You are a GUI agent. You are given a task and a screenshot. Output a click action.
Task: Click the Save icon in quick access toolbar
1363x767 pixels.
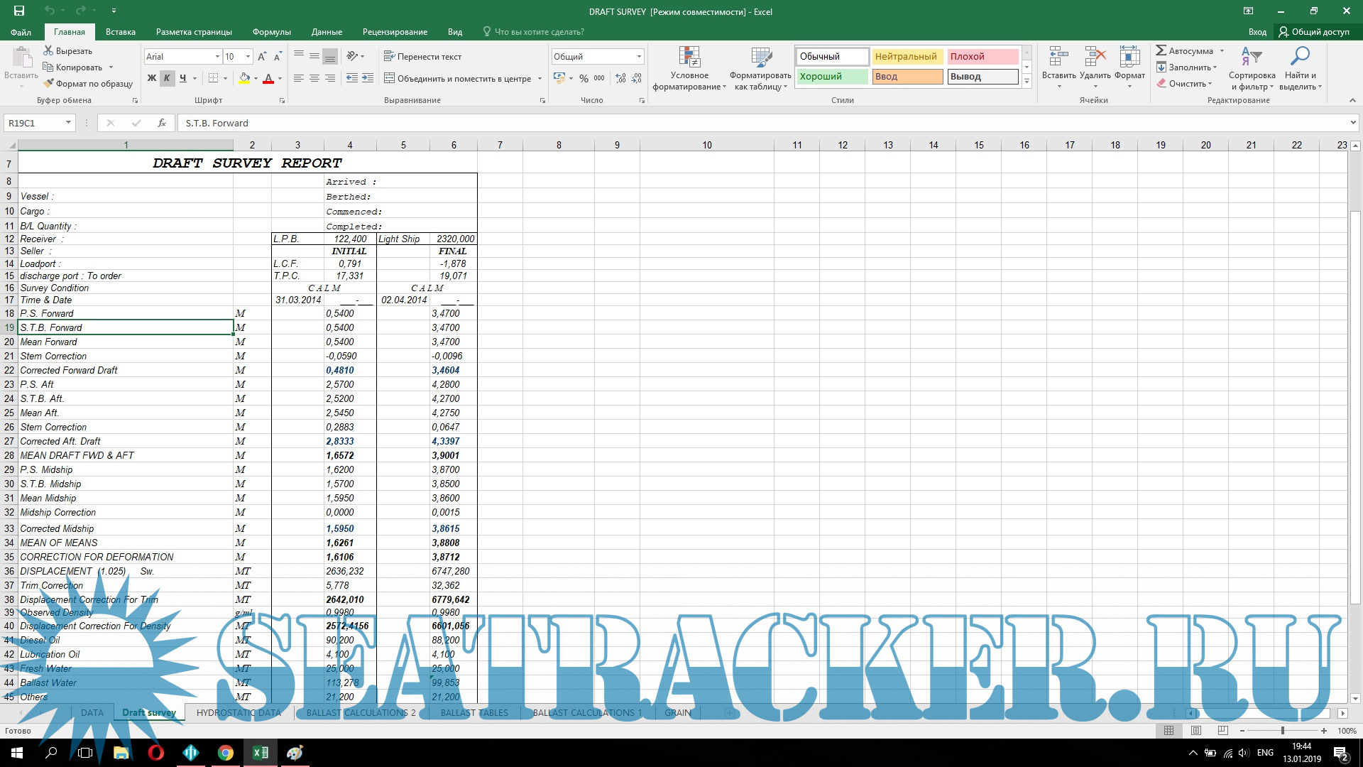click(x=19, y=11)
